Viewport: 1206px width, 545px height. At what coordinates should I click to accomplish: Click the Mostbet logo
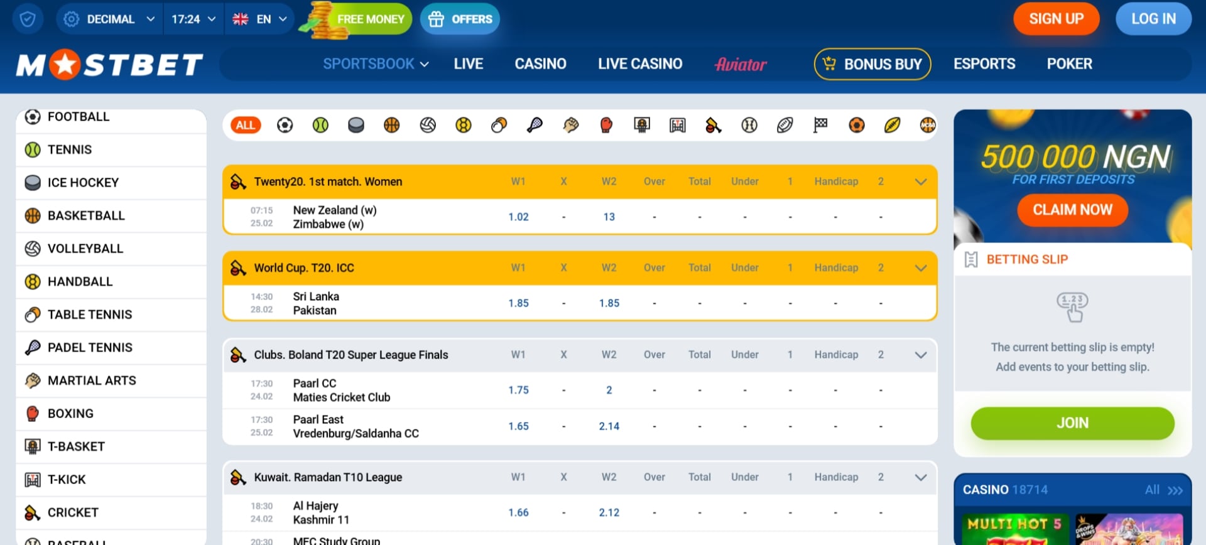pos(109,64)
